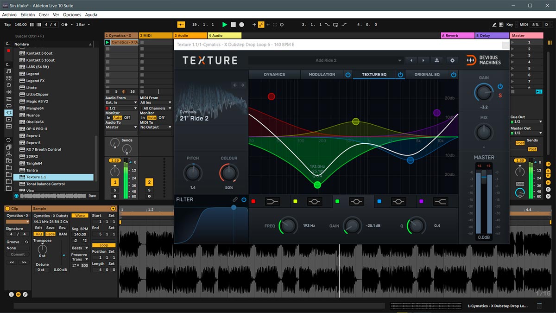Select Texture 1.1 in browser list
Image resolution: width=556 pixels, height=313 pixels.
point(54,177)
